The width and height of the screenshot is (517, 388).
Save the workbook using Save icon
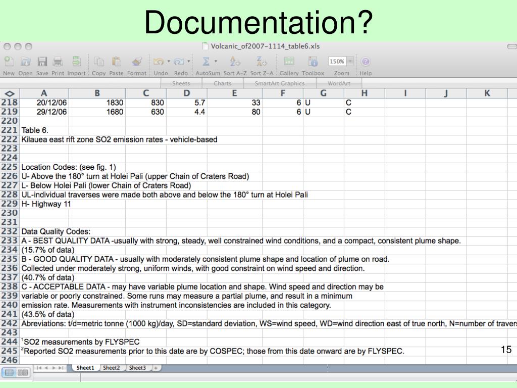click(42, 61)
